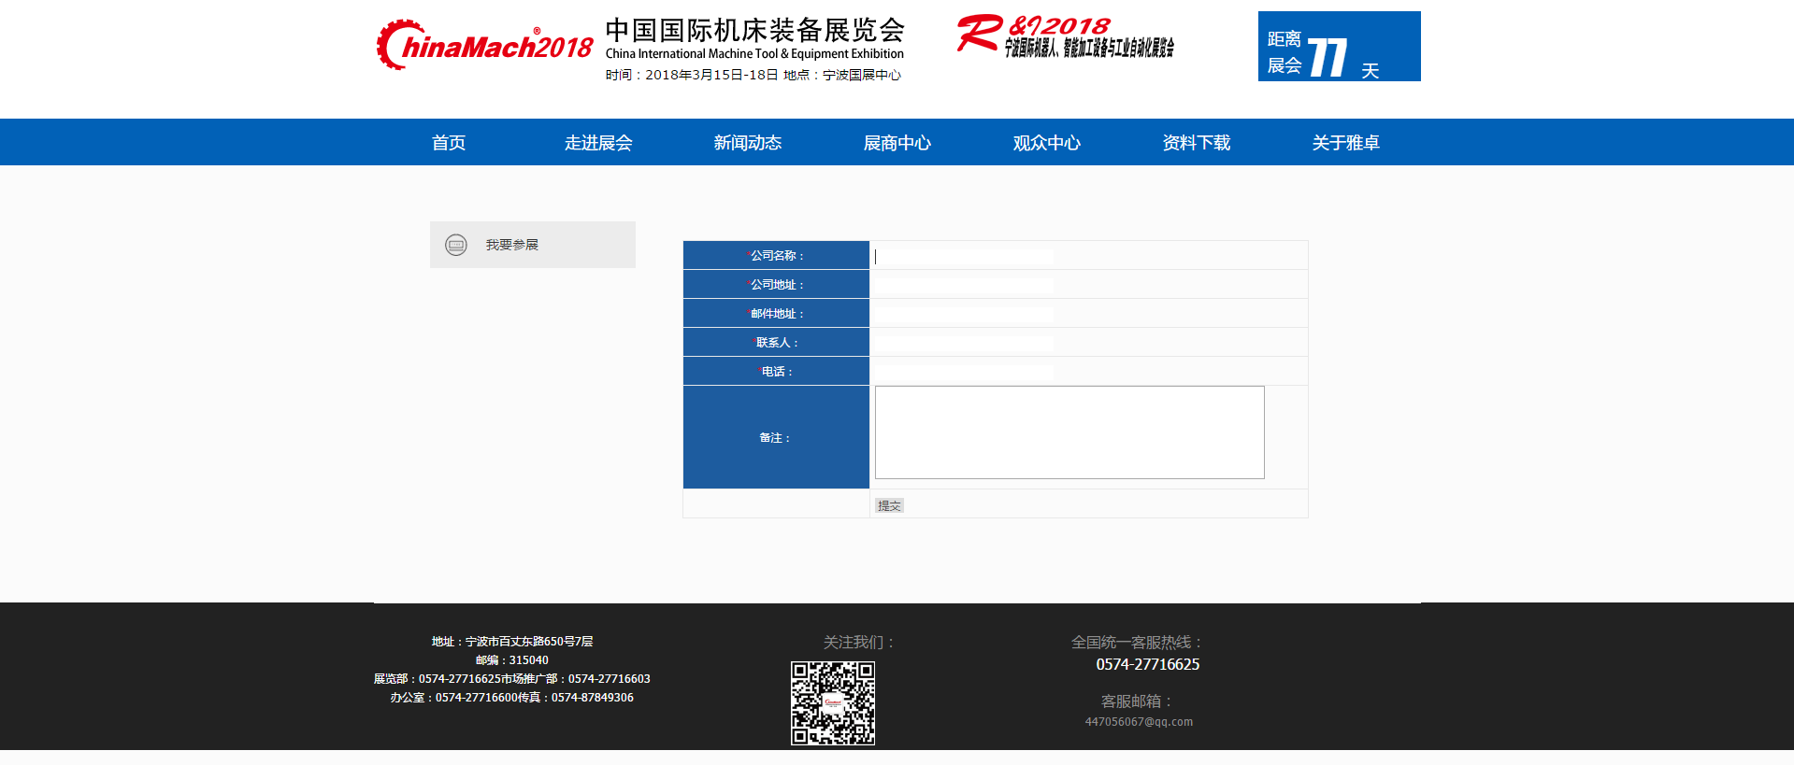Open the 首页 menu item
This screenshot has height=765, width=1794.
(x=449, y=143)
